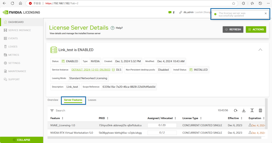Open the browser three-dot settings menu
The width and height of the screenshot is (272, 143).
(x=268, y=3)
